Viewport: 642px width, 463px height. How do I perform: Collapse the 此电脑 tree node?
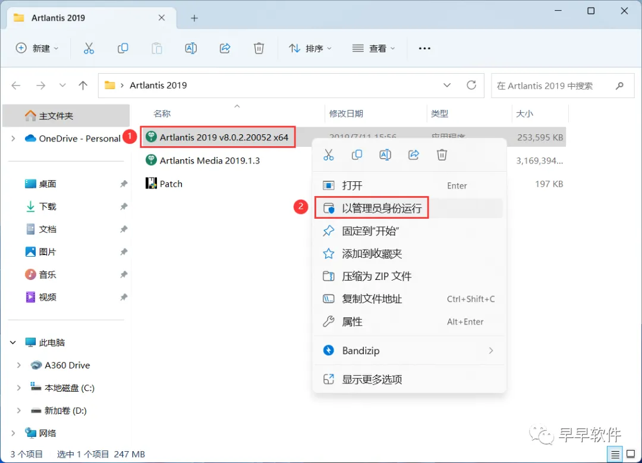[x=13, y=342]
